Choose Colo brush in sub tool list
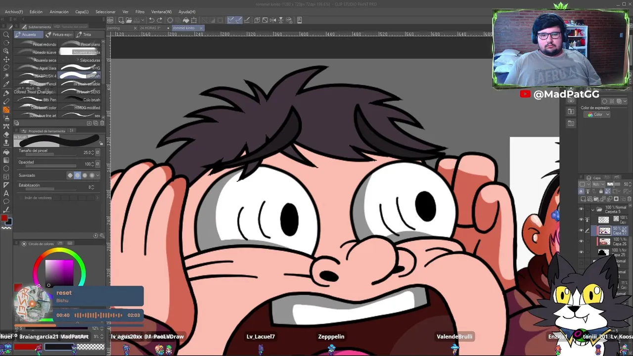 (x=80, y=100)
